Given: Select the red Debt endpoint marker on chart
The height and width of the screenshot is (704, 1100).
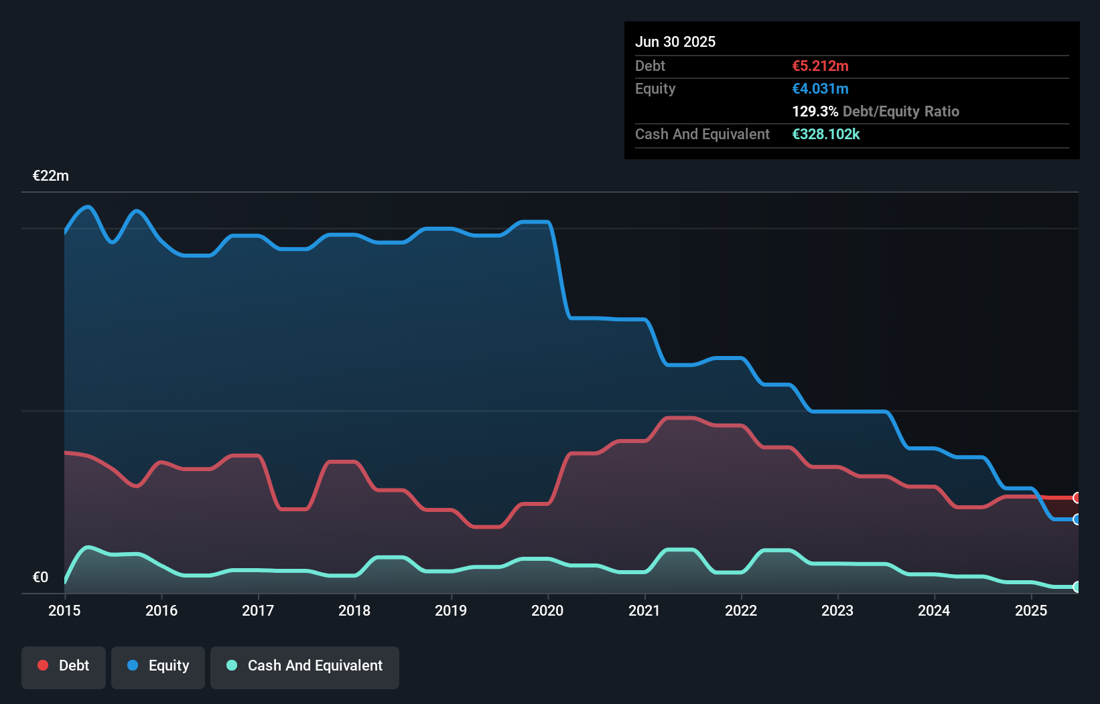Looking at the screenshot, I should pyautogui.click(x=1076, y=498).
